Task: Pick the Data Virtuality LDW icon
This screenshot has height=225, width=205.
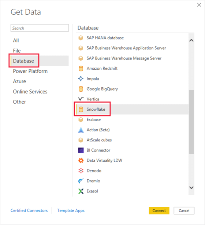Action: point(81,160)
